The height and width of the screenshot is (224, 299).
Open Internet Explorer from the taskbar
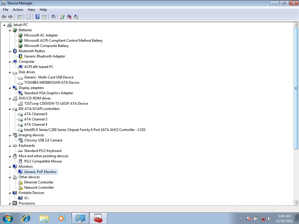pyautogui.click(x=26, y=218)
